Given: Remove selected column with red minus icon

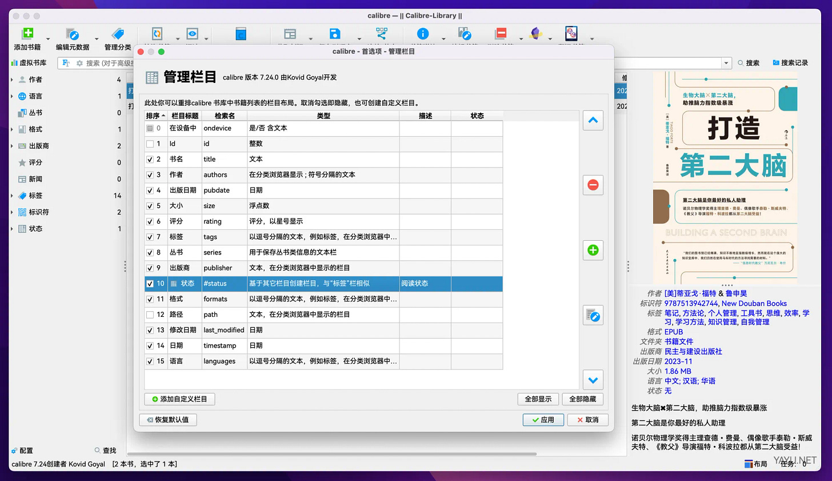Looking at the screenshot, I should 593,185.
